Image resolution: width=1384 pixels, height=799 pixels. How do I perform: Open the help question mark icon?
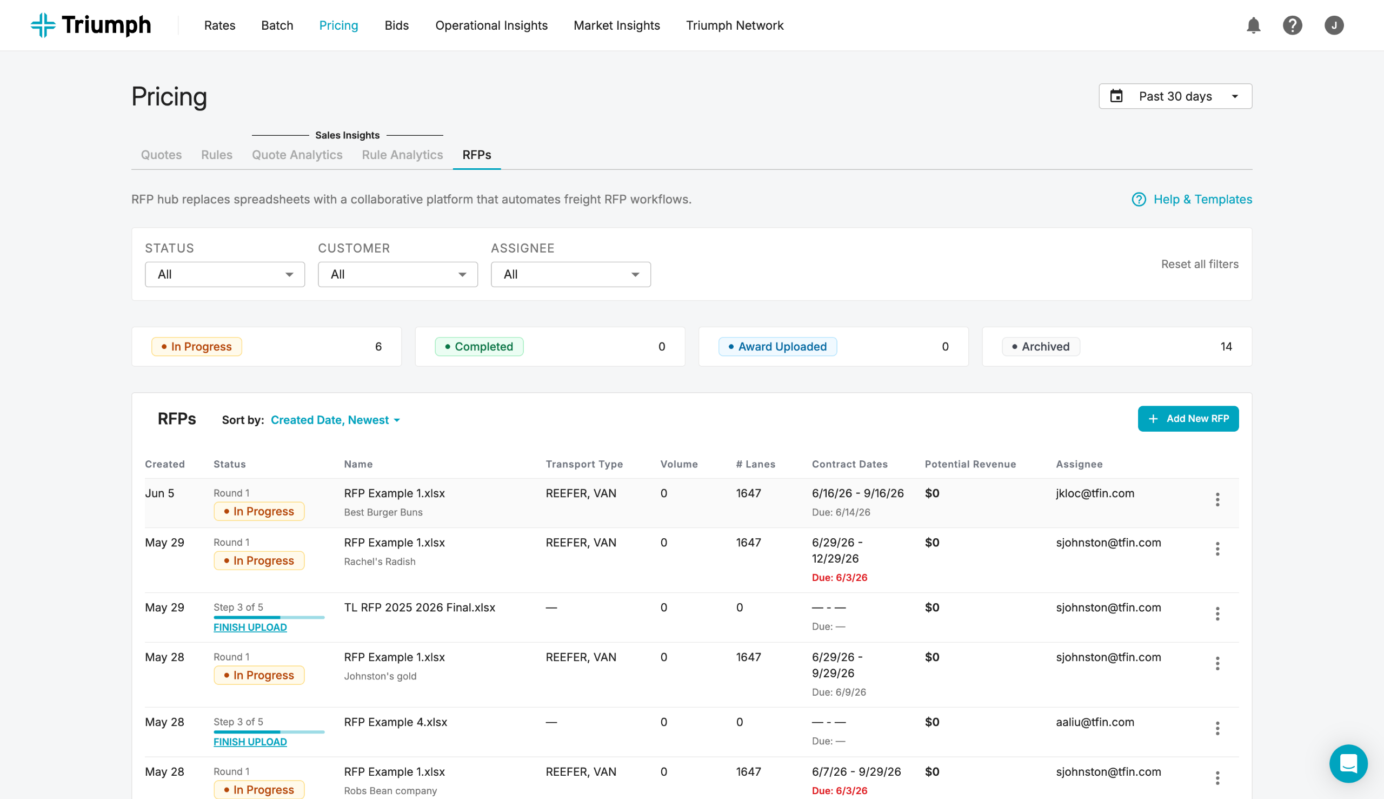[x=1292, y=25]
